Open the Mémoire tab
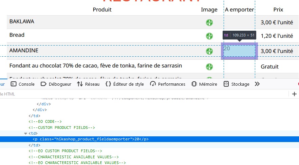The width and height of the screenshot is (299, 165). click(204, 84)
